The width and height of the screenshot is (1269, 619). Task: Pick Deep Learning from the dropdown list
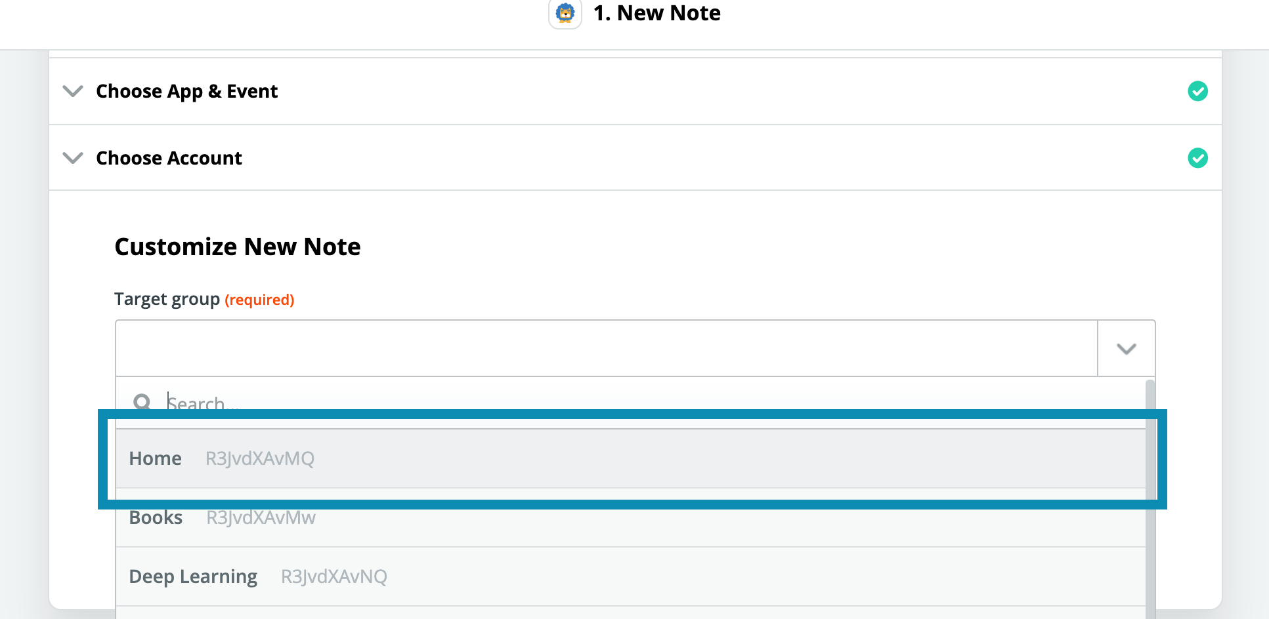(193, 576)
